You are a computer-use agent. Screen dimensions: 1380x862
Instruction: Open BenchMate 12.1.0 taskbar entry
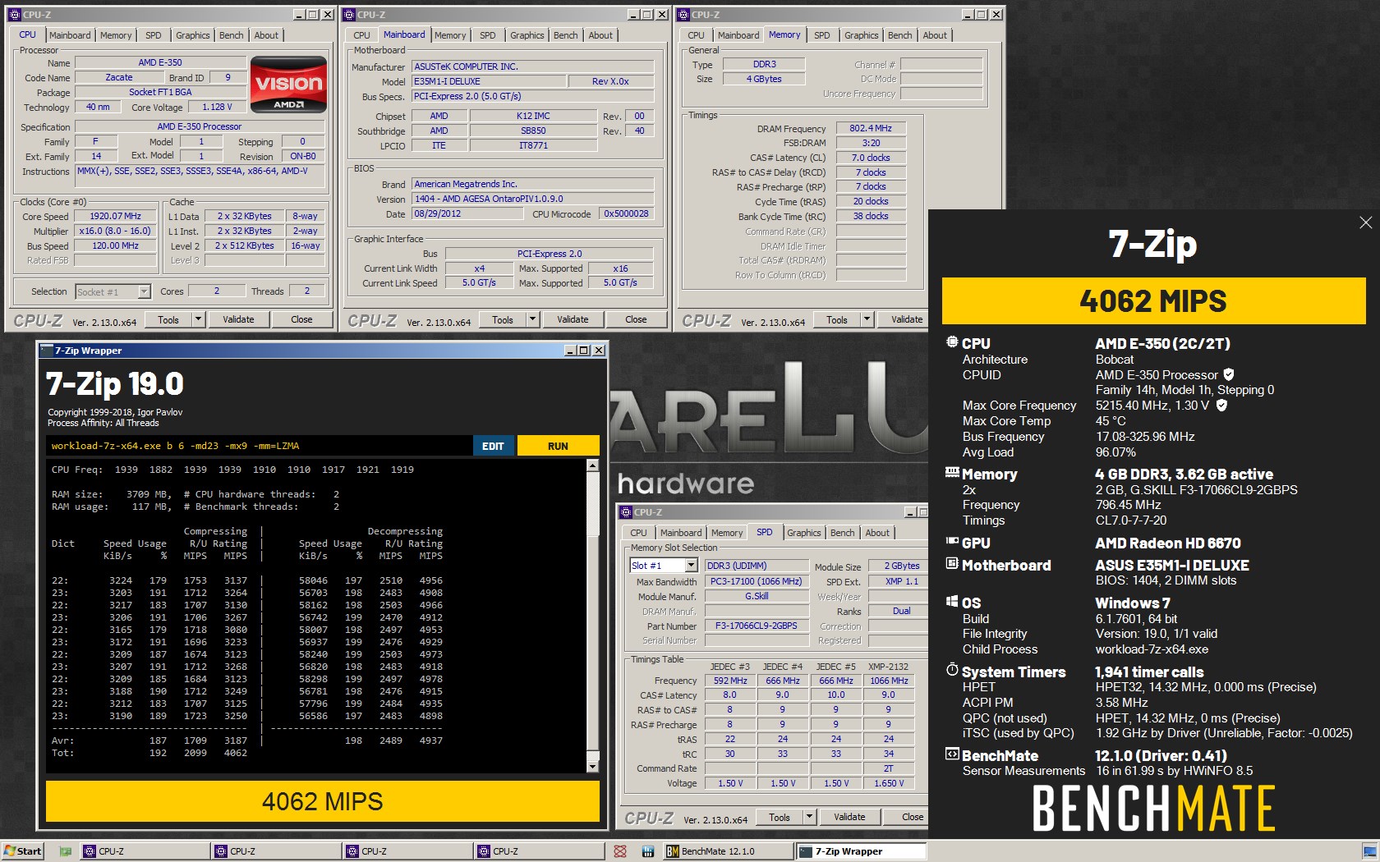[x=727, y=851]
